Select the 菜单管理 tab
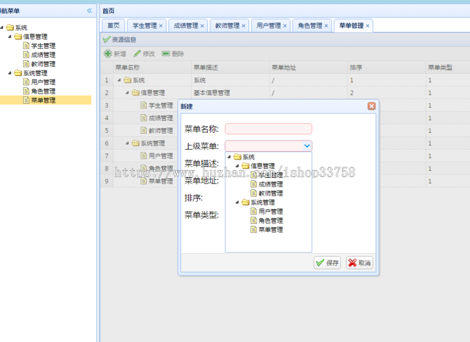This screenshot has width=470, height=342. tap(351, 26)
